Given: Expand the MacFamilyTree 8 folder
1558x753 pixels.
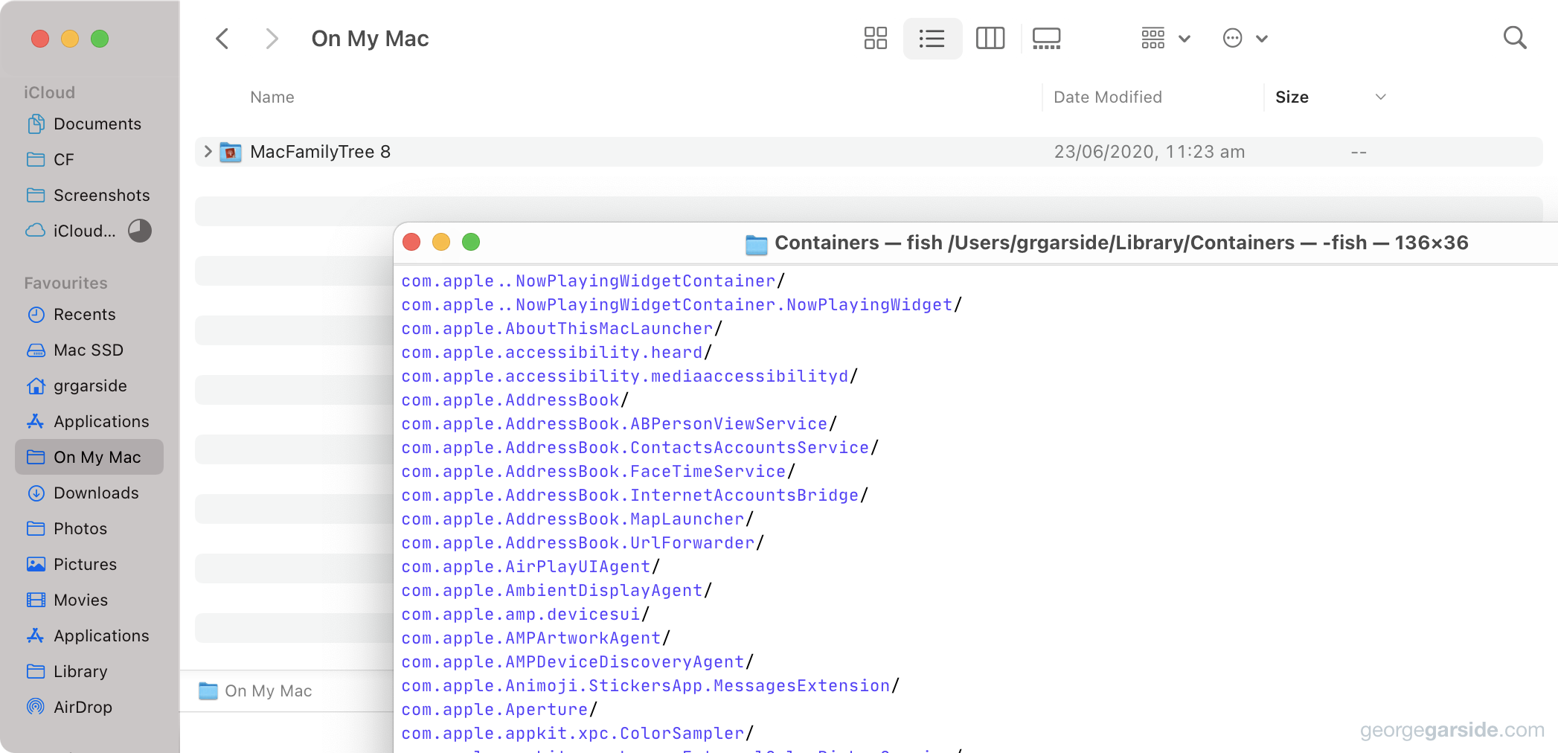Looking at the screenshot, I should [208, 152].
